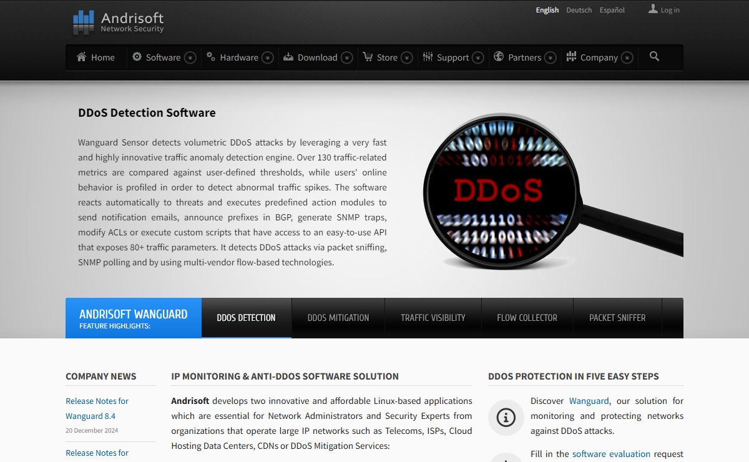The image size is (749, 462).
Task: Click the Company building icon
Action: click(571, 56)
